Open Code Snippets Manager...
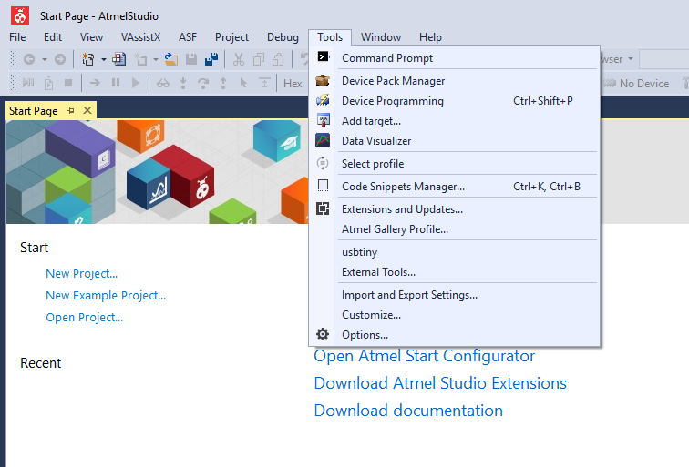 [x=455, y=186]
